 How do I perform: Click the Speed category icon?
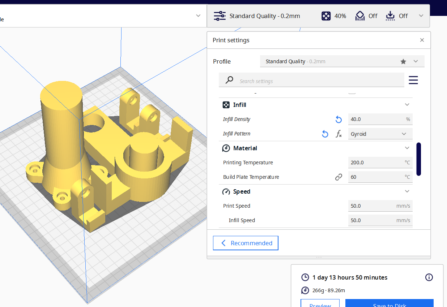(226, 191)
